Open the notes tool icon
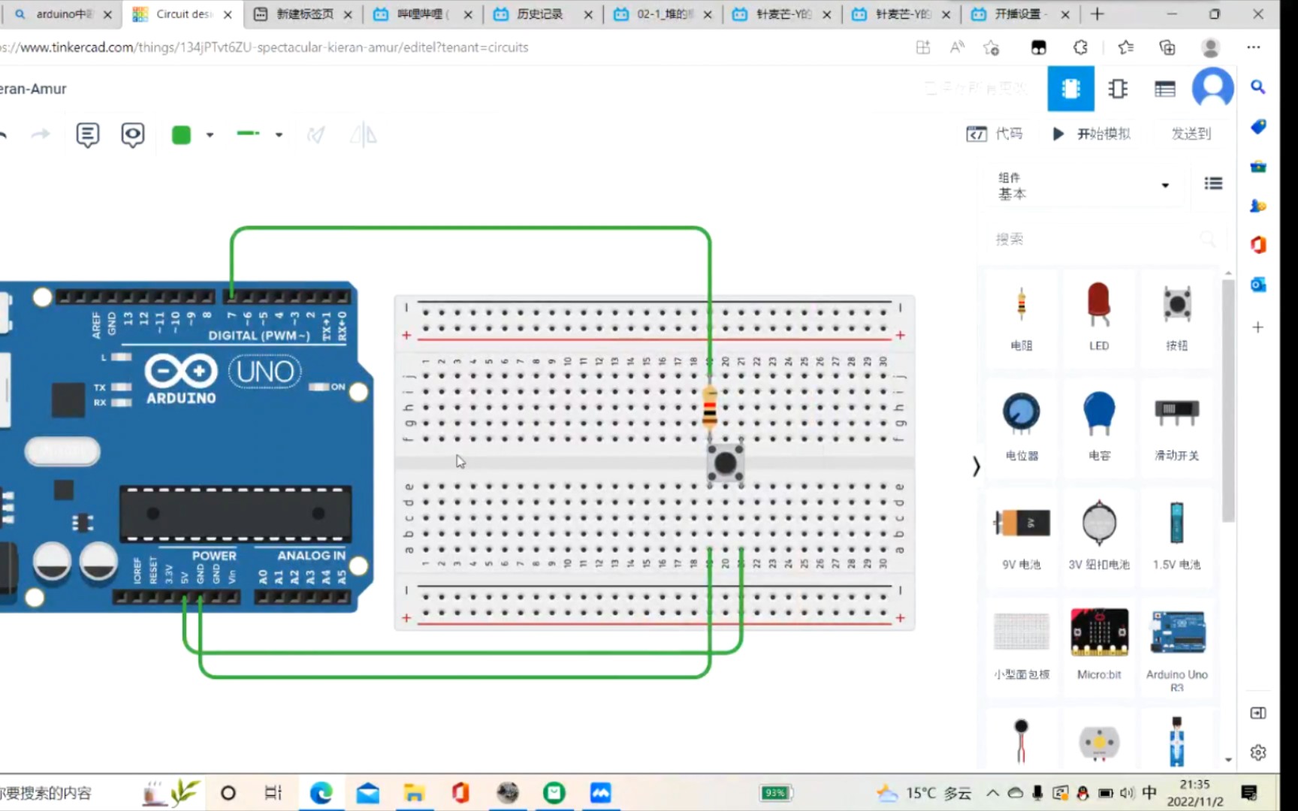The height and width of the screenshot is (811, 1298). tap(87, 135)
